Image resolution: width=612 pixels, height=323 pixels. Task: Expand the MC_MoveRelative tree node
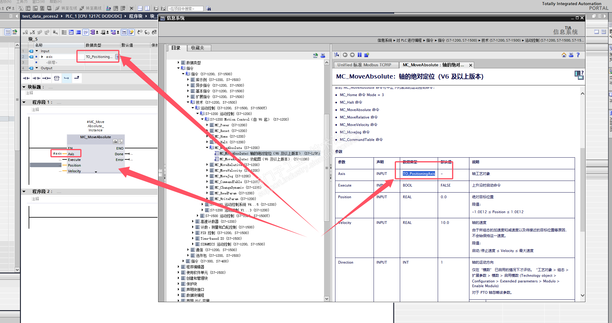(x=207, y=165)
